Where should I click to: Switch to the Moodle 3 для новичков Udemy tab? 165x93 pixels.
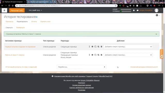pyautogui.click(x=39, y=2)
